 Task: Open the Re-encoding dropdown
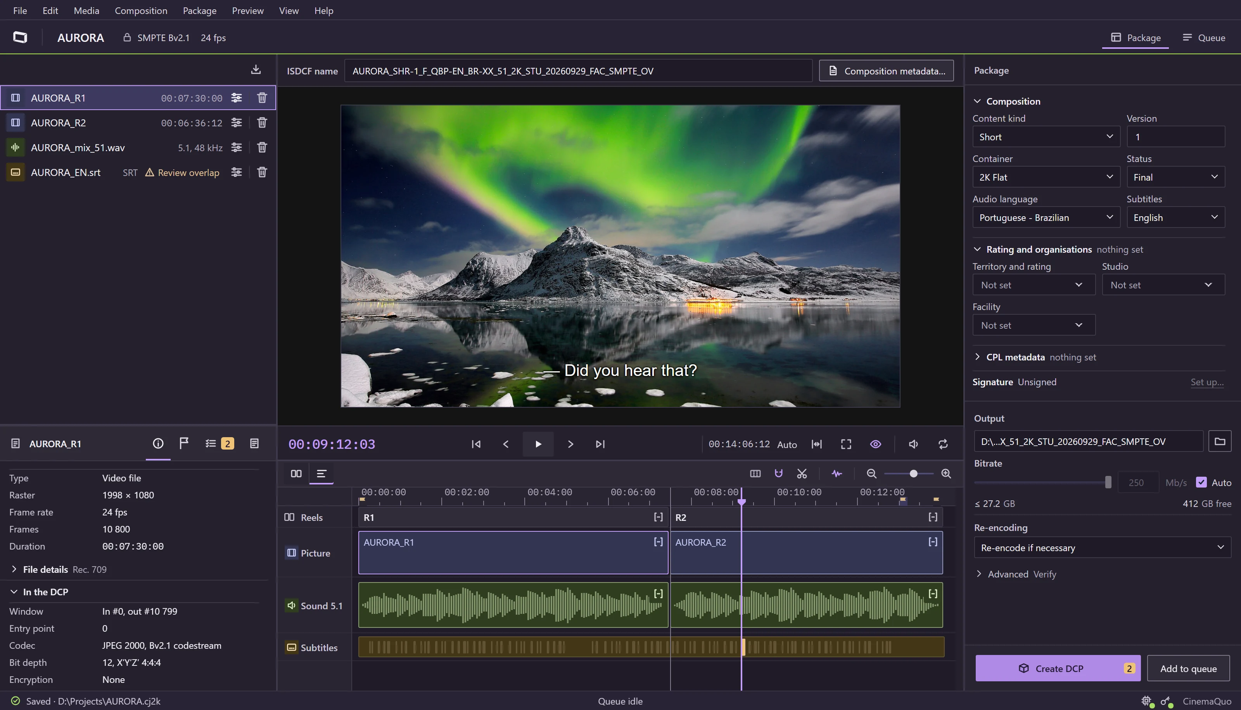[1102, 548]
